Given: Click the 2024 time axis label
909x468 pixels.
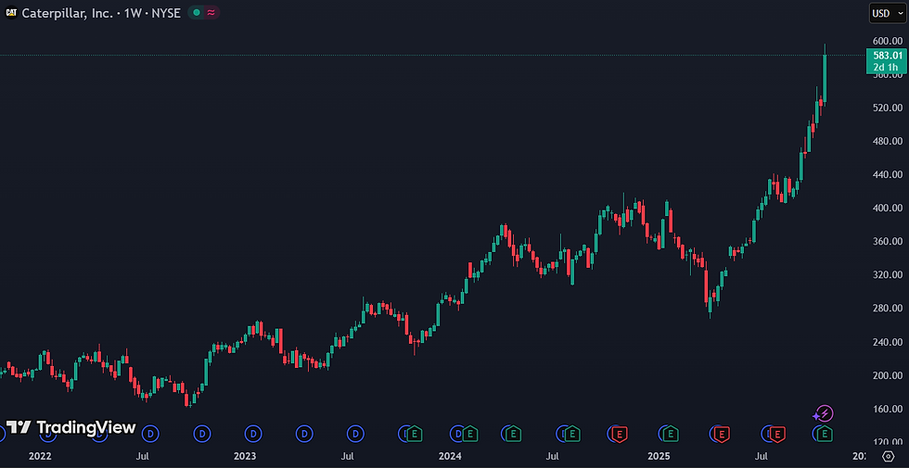Looking at the screenshot, I should 450,456.
